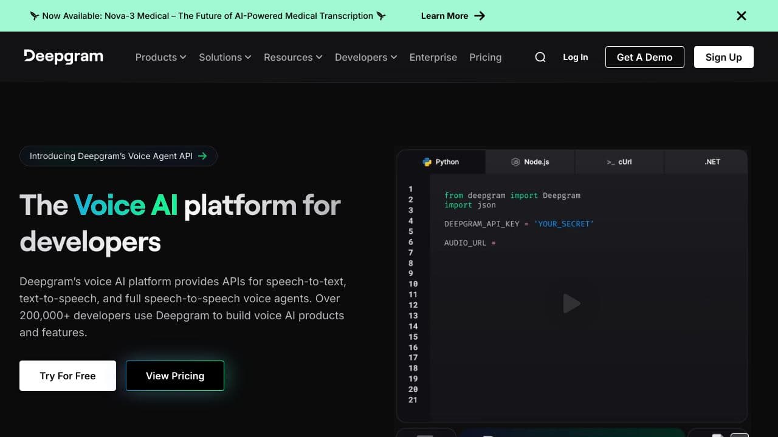Image resolution: width=778 pixels, height=437 pixels.
Task: Click the gradient 'Voice AI' heading text
Action: coord(126,205)
